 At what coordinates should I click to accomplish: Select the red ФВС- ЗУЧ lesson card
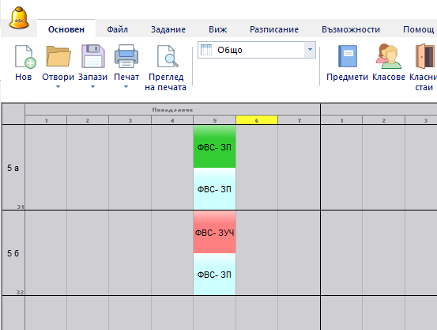(214, 232)
